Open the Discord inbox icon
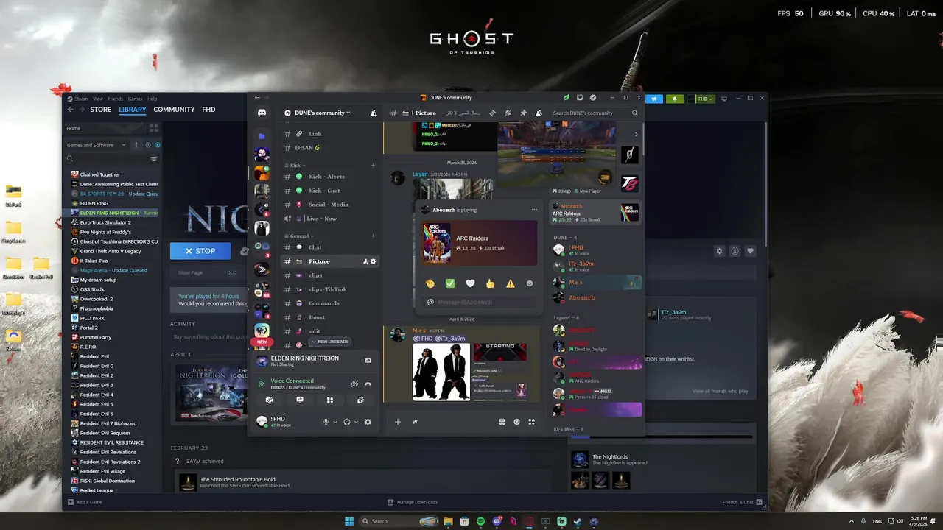 (x=580, y=97)
